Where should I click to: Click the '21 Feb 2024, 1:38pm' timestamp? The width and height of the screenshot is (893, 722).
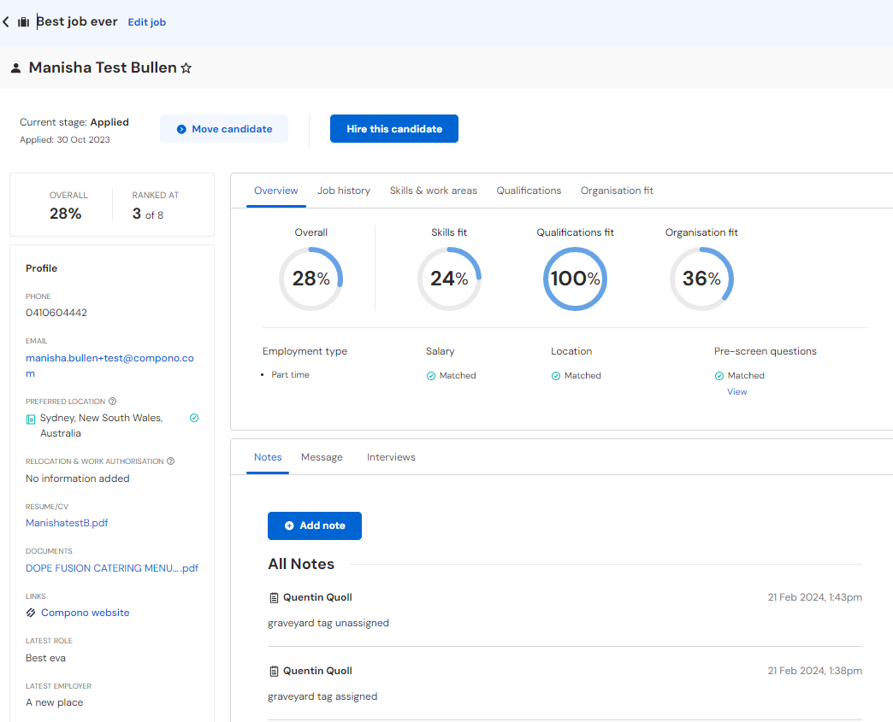click(815, 671)
